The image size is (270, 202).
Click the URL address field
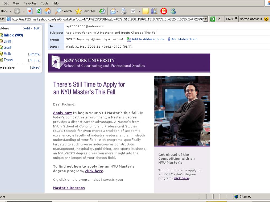(108, 19)
